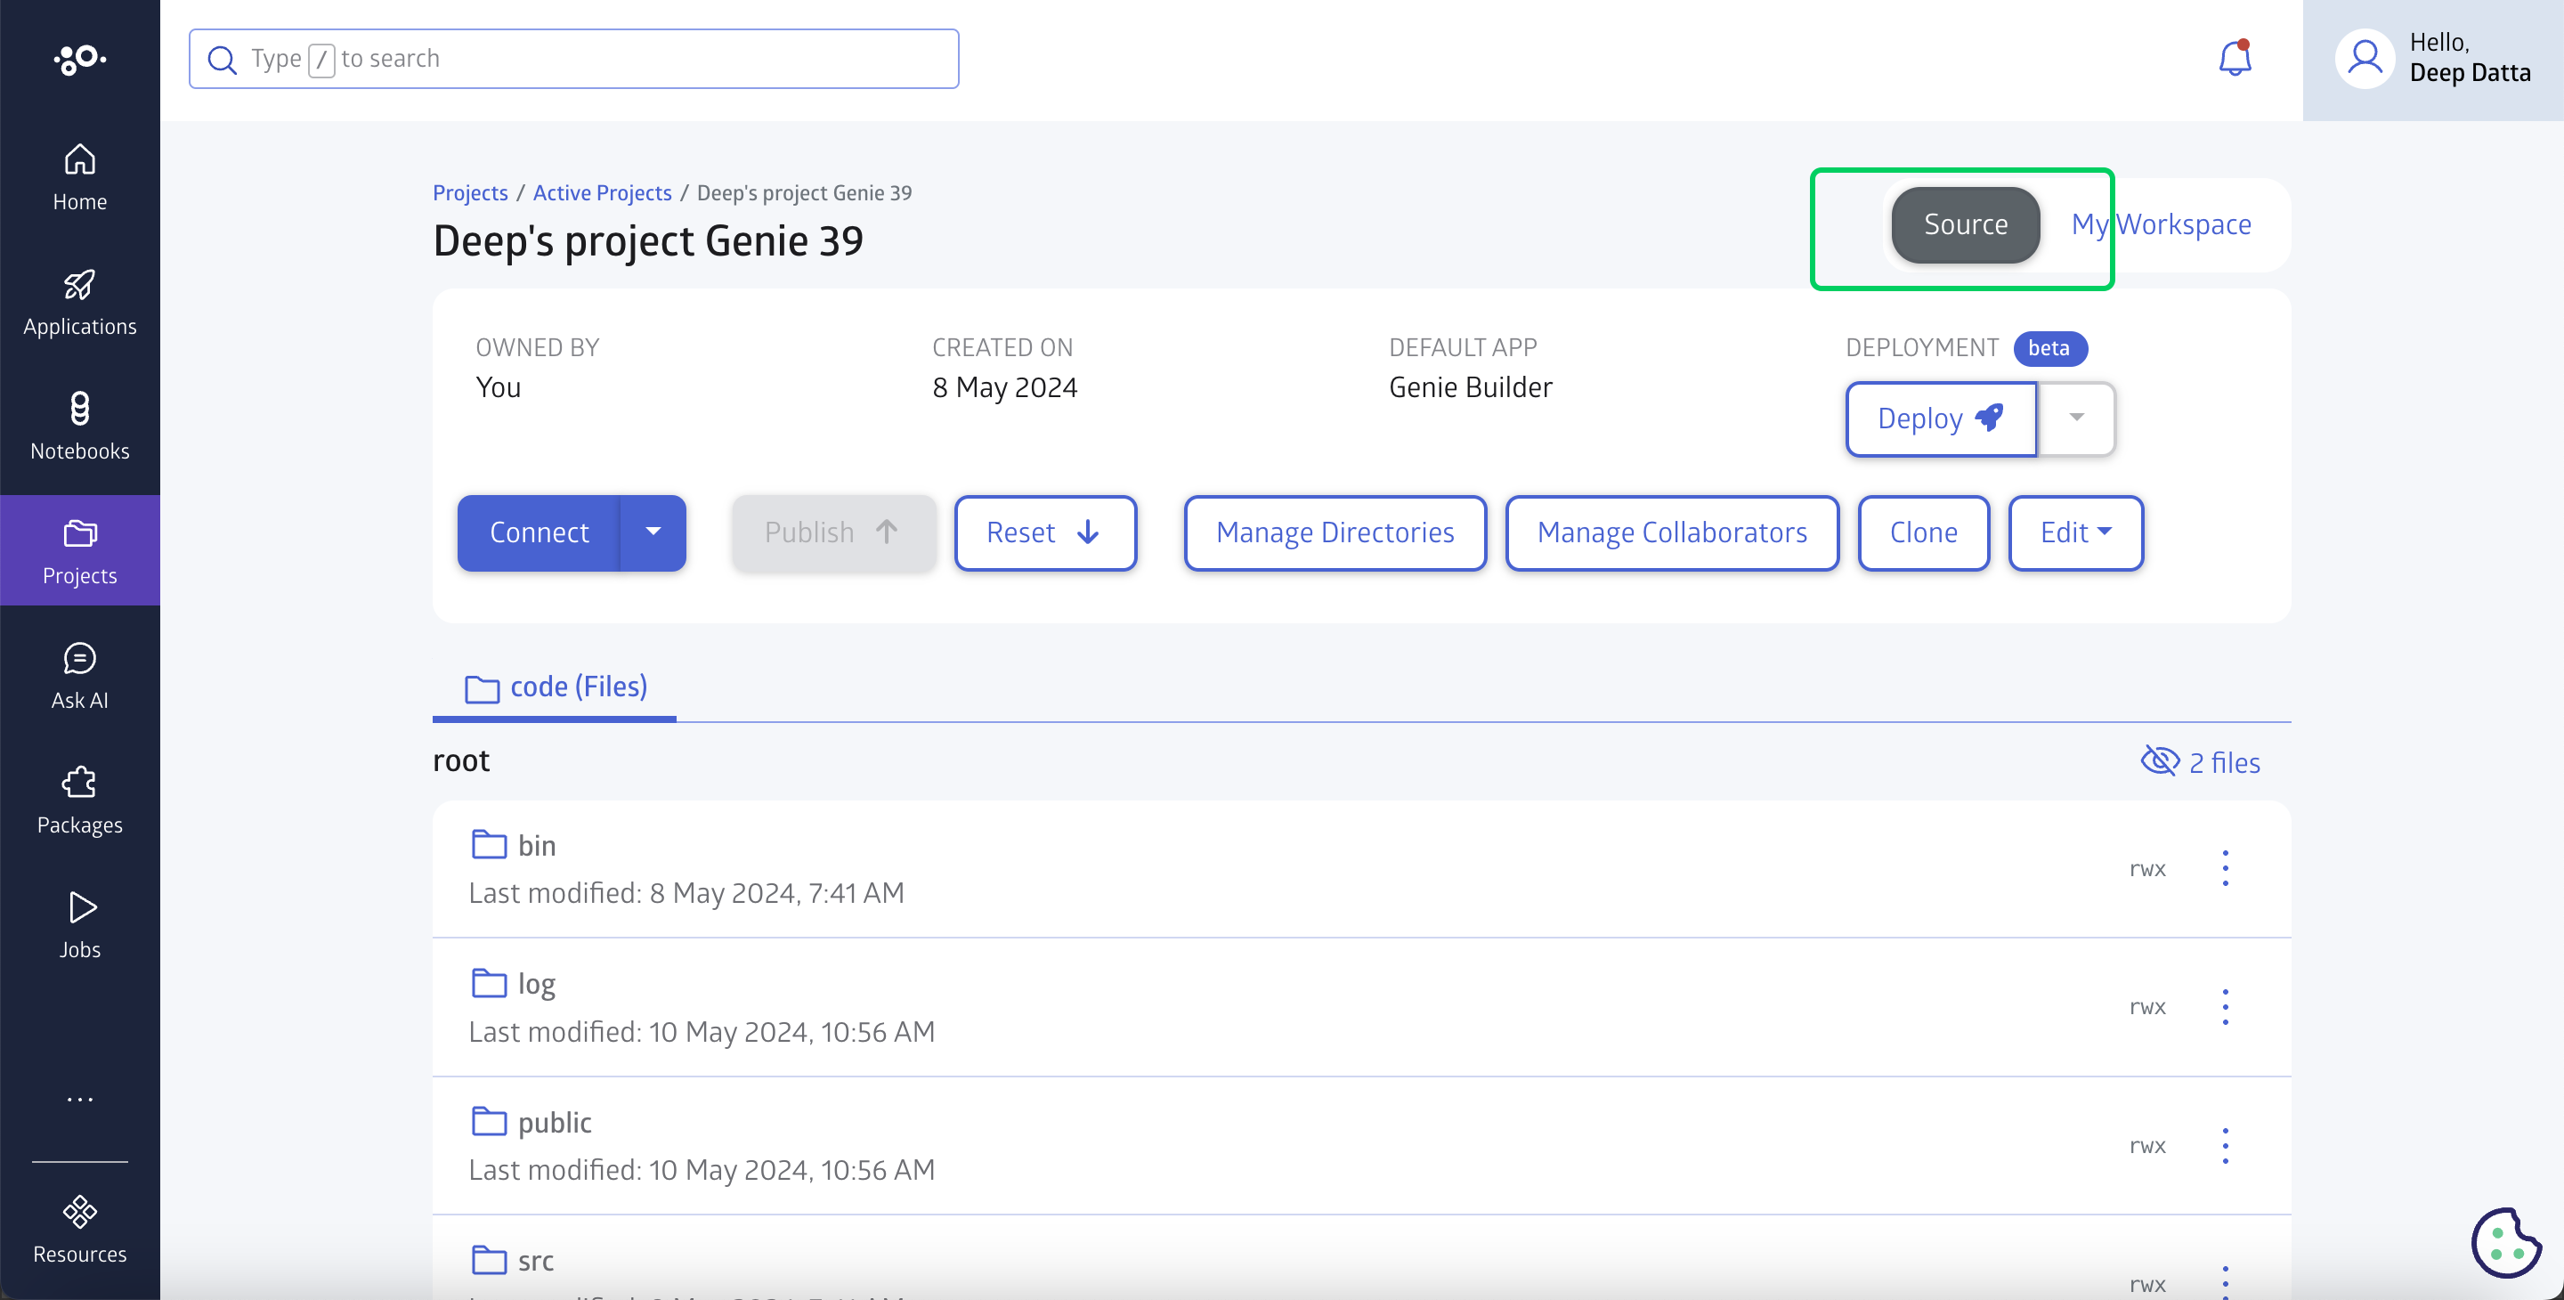Image resolution: width=2564 pixels, height=1300 pixels.
Task: Click the Deploy button
Action: [1941, 418]
